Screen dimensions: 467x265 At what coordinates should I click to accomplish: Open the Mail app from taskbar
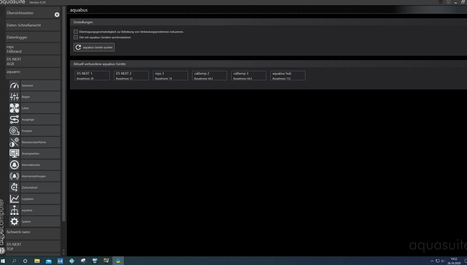[49, 261]
